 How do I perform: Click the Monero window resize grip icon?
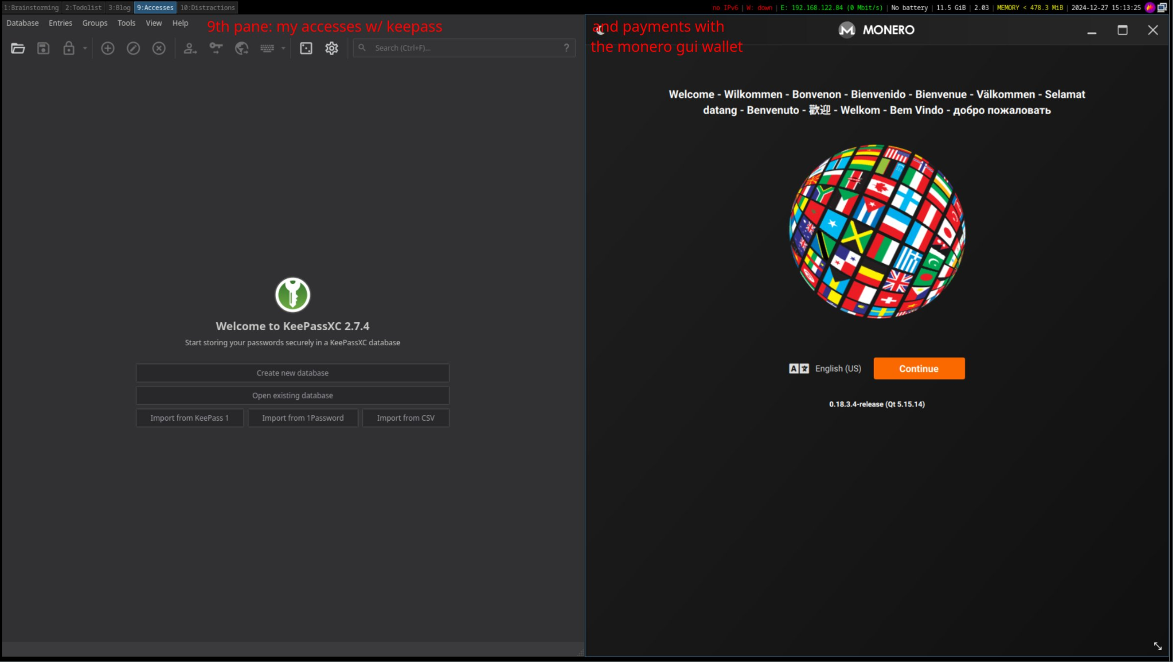coord(1158,646)
